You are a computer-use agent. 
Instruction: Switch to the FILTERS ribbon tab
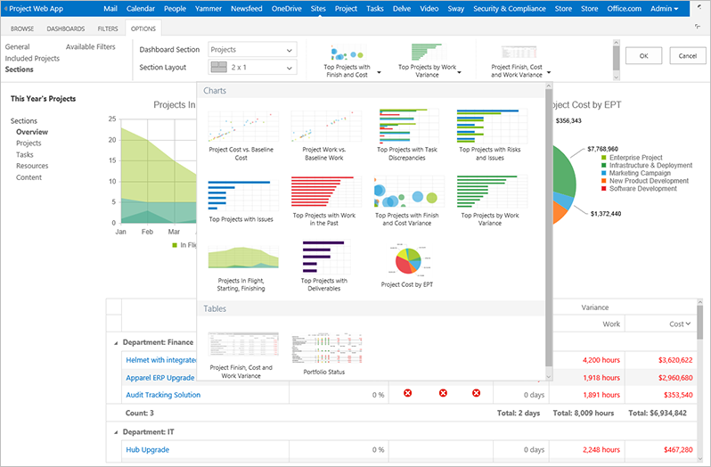[x=107, y=29]
